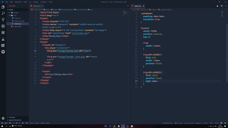Open the Test flask icon in activity bar
228x128 pixels.
(x=3, y=39)
